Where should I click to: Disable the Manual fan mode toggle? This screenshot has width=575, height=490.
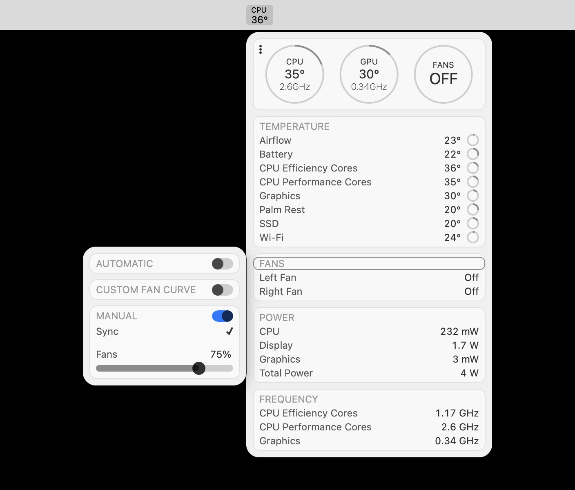pyautogui.click(x=223, y=316)
